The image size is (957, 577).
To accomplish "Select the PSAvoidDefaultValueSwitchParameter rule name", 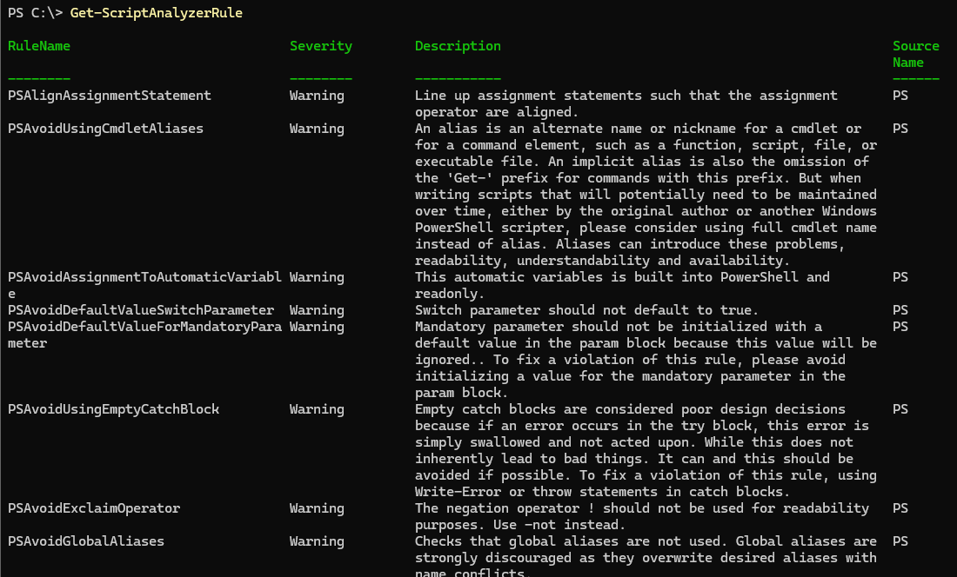I will pos(141,310).
